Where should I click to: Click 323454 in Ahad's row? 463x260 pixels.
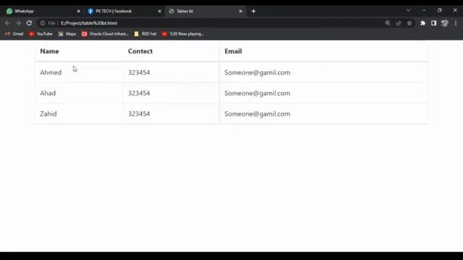(x=139, y=93)
